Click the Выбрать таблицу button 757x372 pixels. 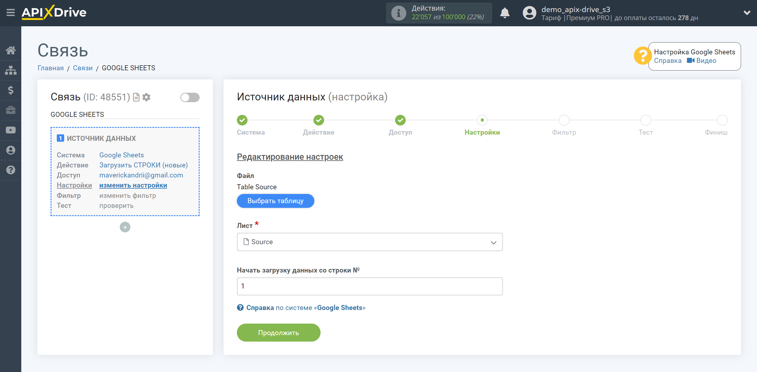point(275,200)
